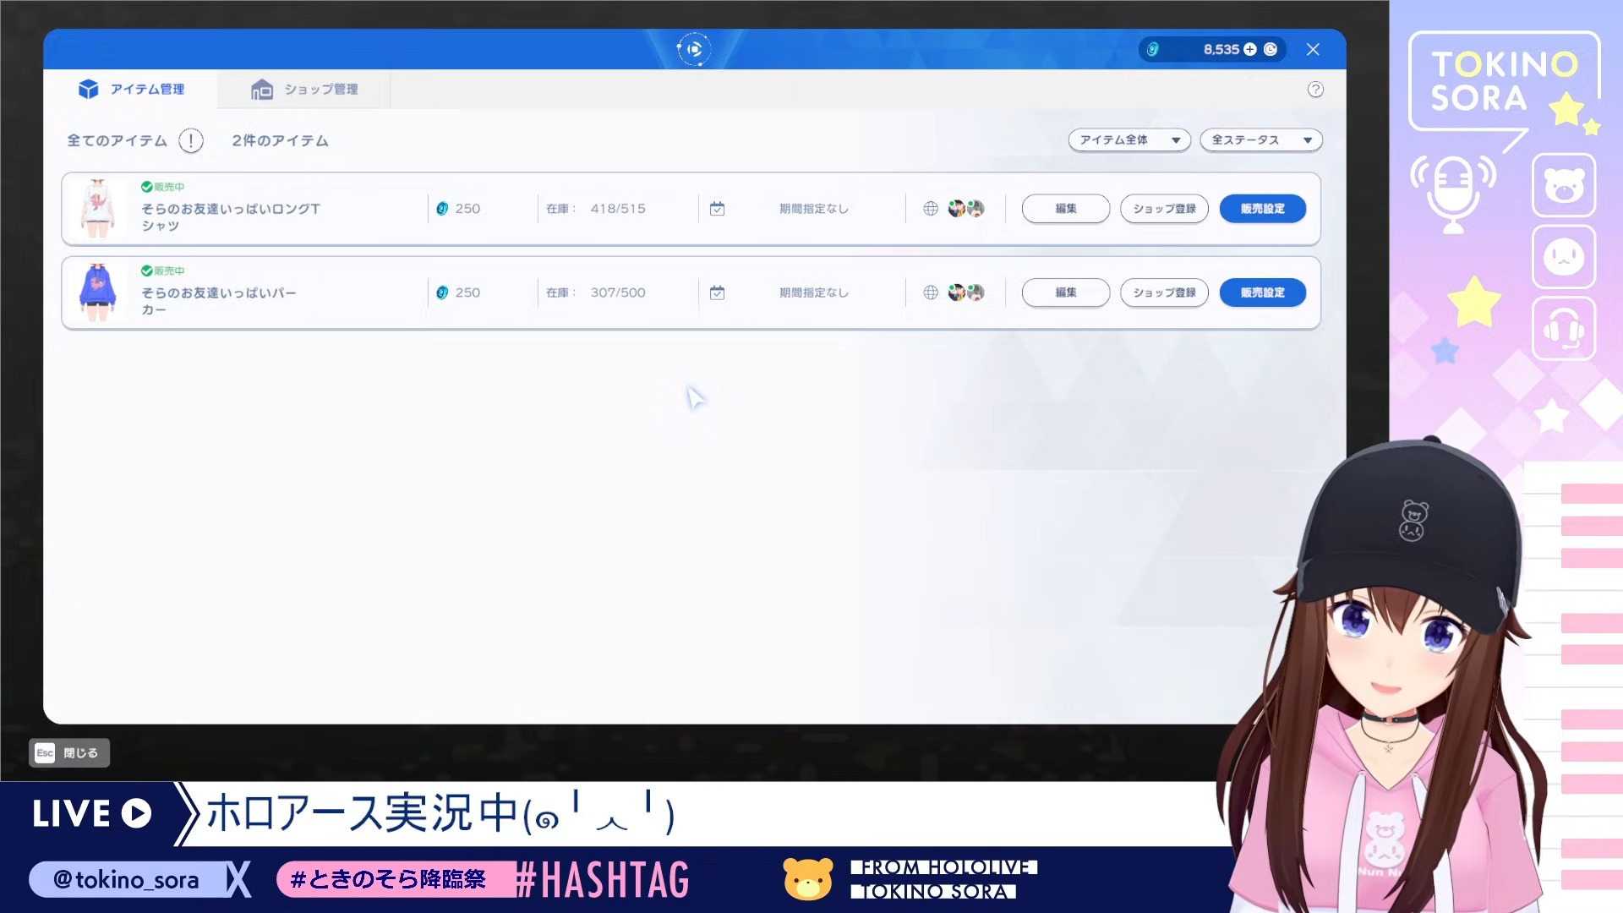The height and width of the screenshot is (913, 1623).
Task: Click the help question mark icon
Action: pos(1315,90)
